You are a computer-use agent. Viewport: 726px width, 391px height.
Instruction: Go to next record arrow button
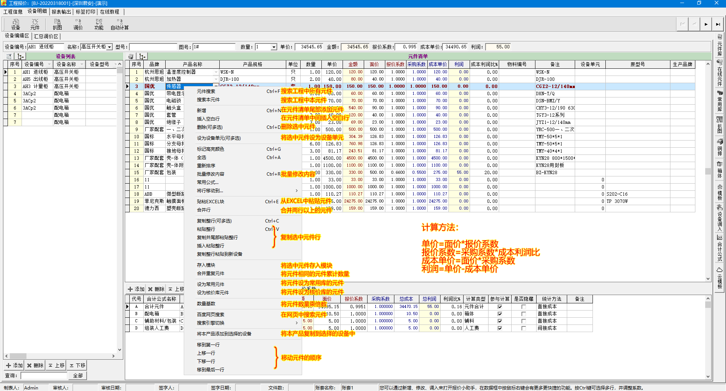[706, 24]
